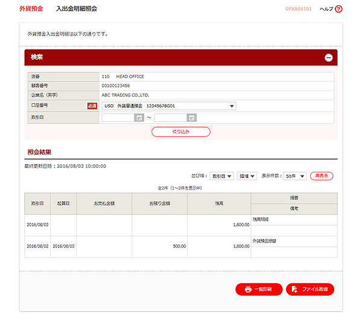
Task: Open the 口座番号 account dropdown
Action: (x=169, y=106)
